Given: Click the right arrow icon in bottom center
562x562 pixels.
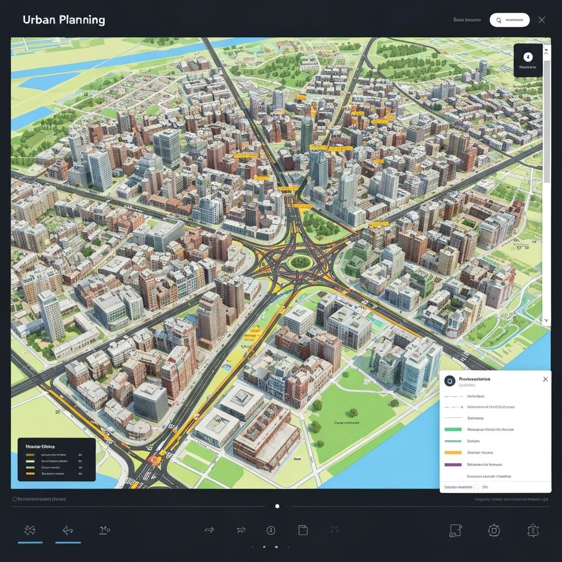Looking at the screenshot, I should click(209, 530).
